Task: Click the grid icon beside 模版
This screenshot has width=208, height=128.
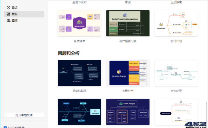Action: point(8,14)
